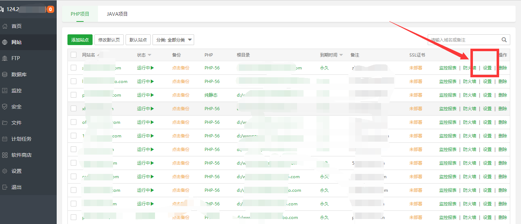This screenshot has height=224, width=521.
Task: Open the FTP management section
Action: [x=17, y=58]
